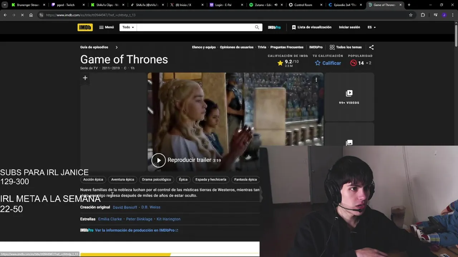The height and width of the screenshot is (257, 458).
Task: Open the Chrome three-dot menu
Action: click(x=453, y=15)
